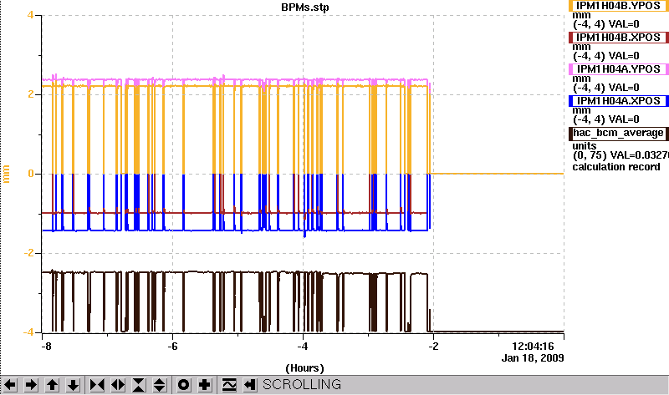Click the (Hours) x-axis label
Viewport: 669px width, 395px height.
[x=304, y=368]
